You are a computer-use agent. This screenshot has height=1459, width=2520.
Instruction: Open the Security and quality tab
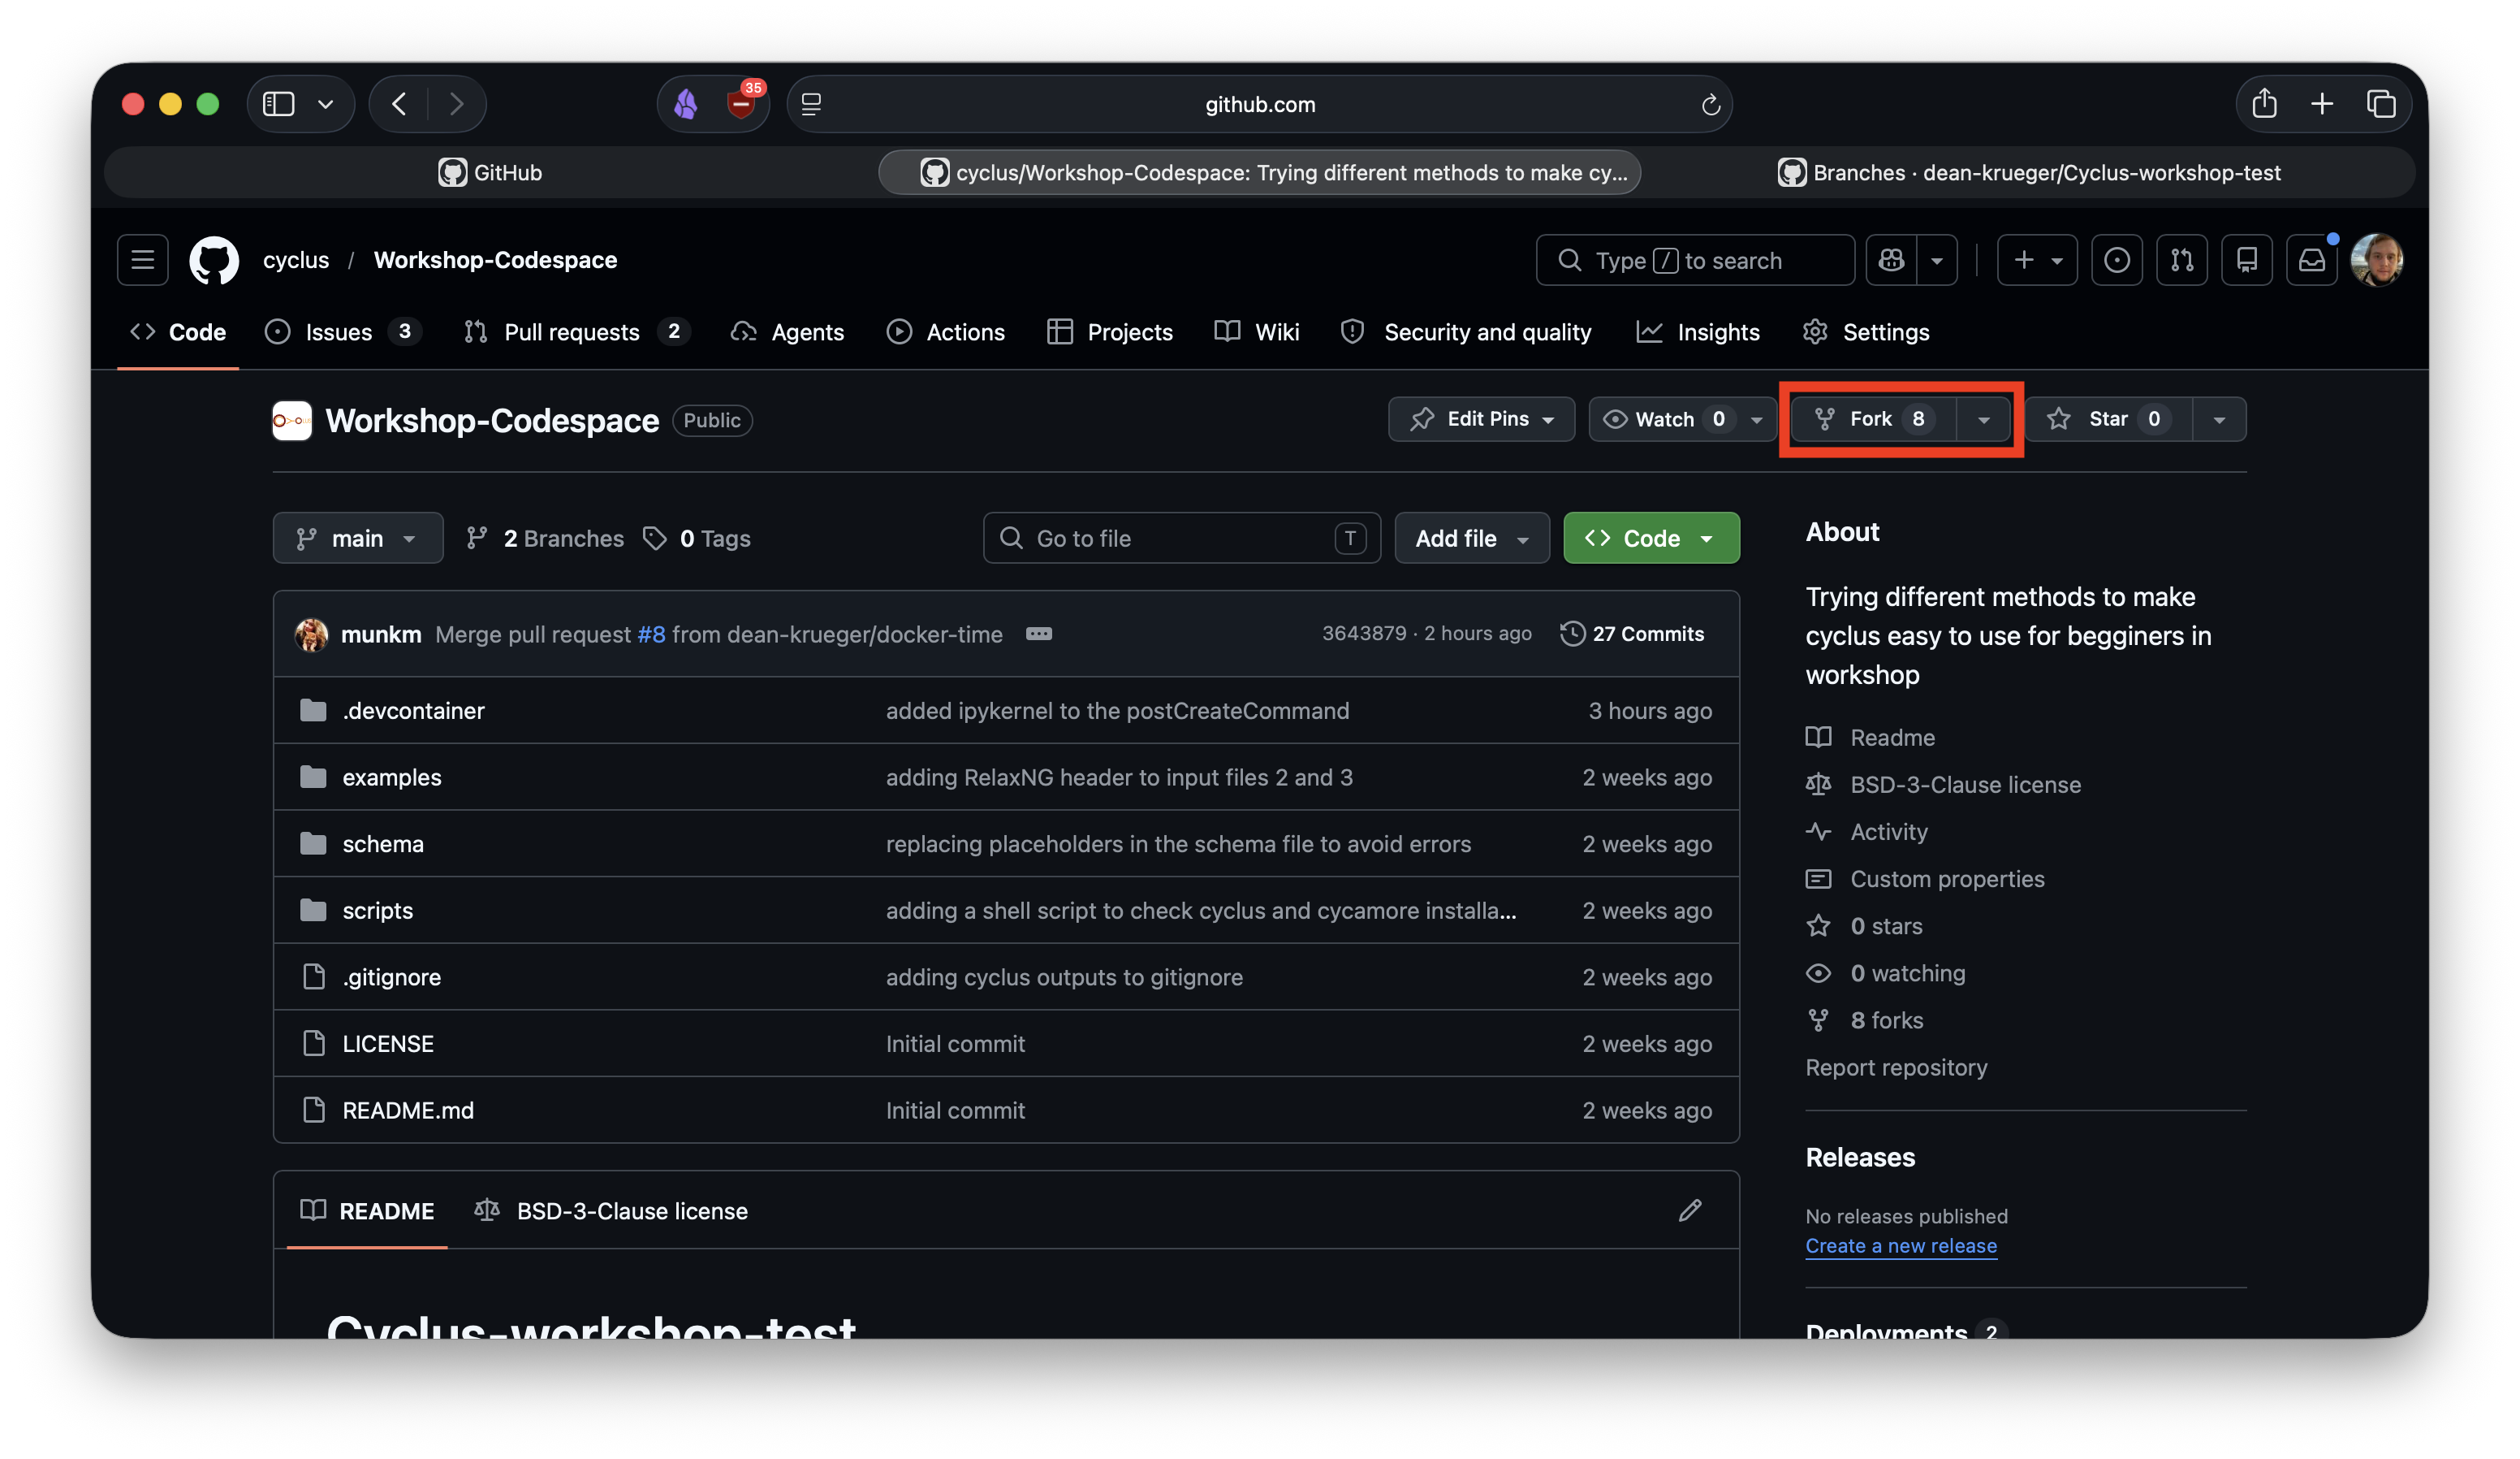(x=1466, y=332)
